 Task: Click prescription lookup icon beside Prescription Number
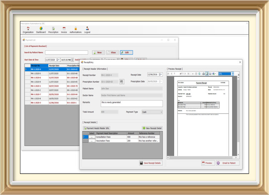(x=122, y=81)
